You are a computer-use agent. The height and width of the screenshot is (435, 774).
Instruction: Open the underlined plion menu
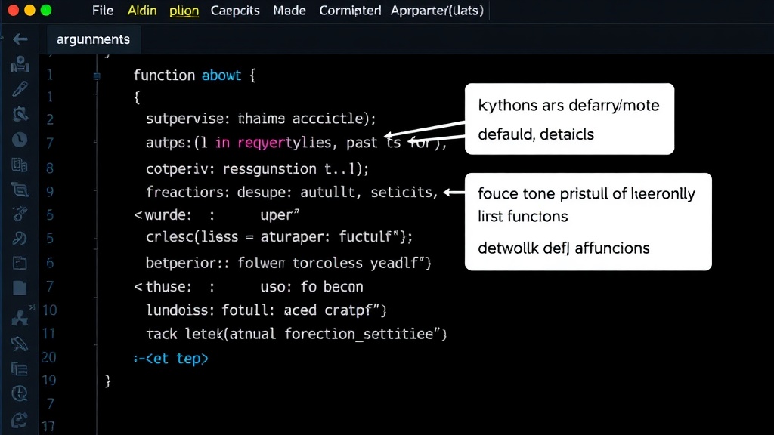click(x=184, y=11)
